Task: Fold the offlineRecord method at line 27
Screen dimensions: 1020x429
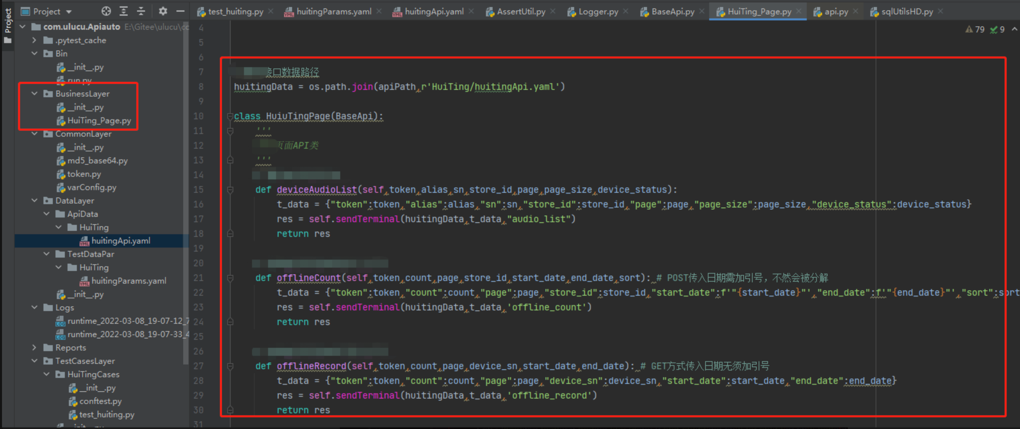Action: 230,367
